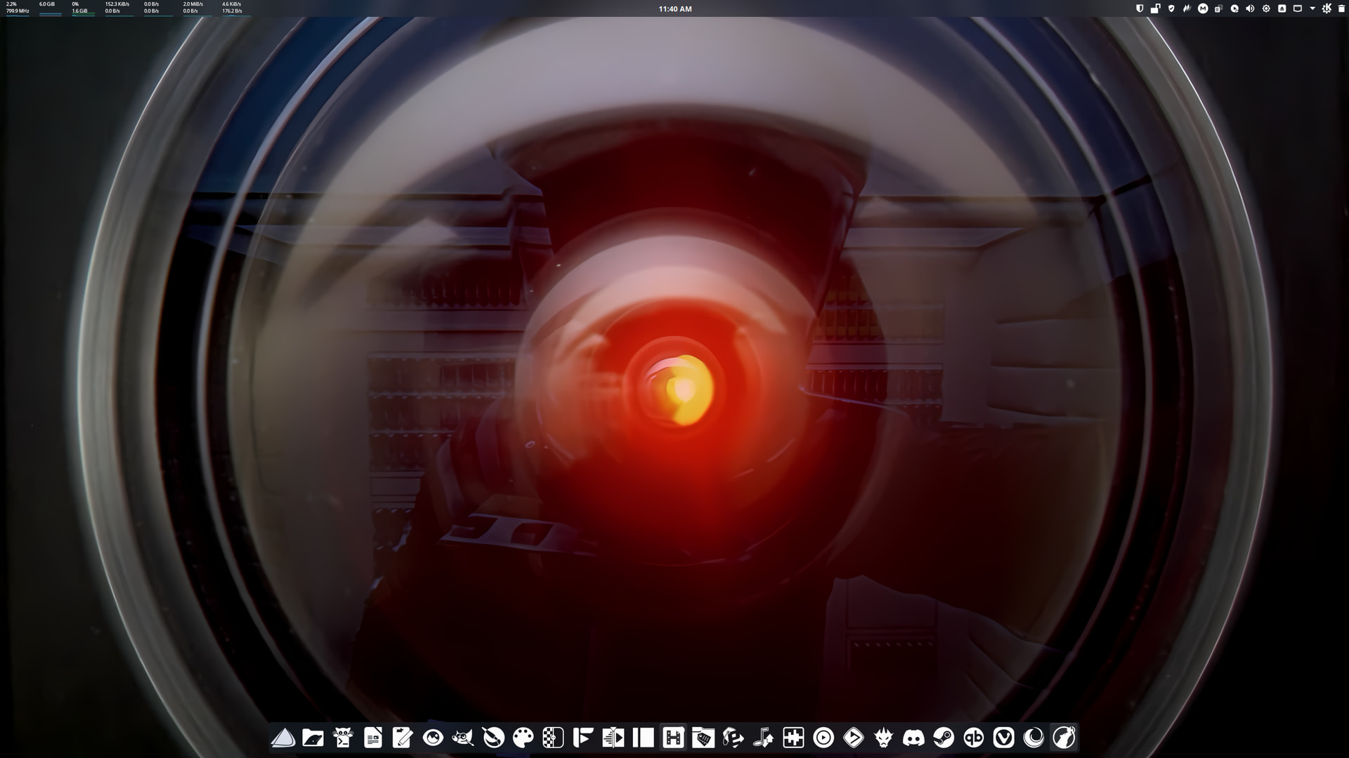Image resolution: width=1349 pixels, height=758 pixels.
Task: Launch Steam from the dock
Action: [x=944, y=738]
